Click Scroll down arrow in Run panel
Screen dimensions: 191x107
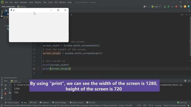(x=10, y=89)
